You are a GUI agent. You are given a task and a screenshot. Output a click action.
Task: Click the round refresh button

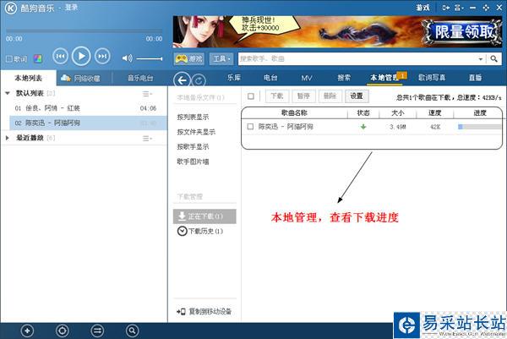tap(199, 80)
